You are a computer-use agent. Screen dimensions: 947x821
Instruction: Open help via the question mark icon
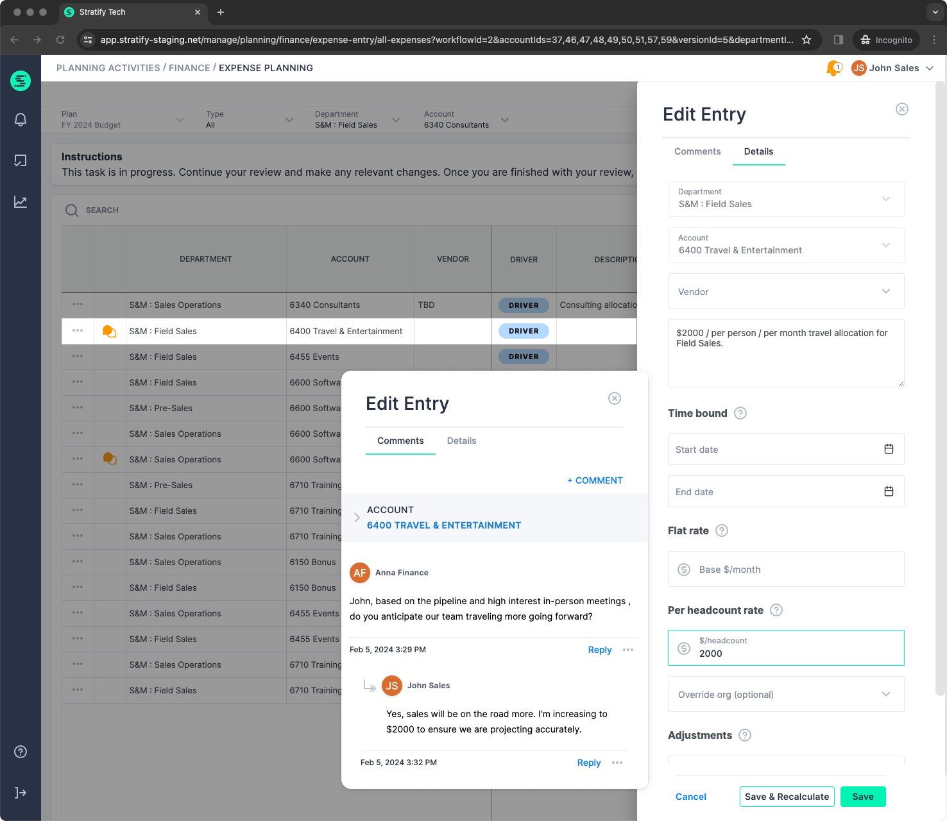pos(20,751)
